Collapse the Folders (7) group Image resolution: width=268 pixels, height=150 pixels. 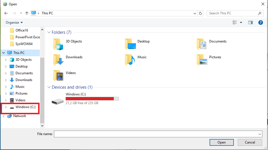(49, 32)
